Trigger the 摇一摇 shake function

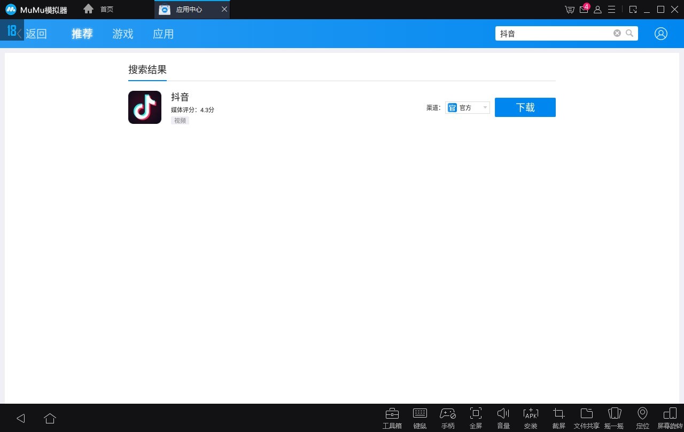click(614, 418)
